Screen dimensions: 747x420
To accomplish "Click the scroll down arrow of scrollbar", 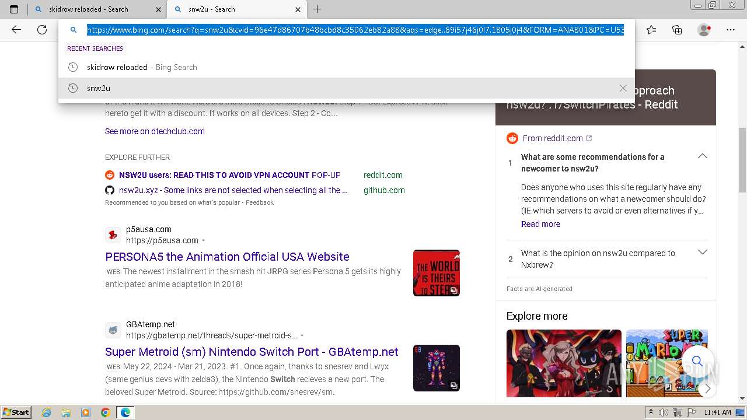I will [742, 399].
